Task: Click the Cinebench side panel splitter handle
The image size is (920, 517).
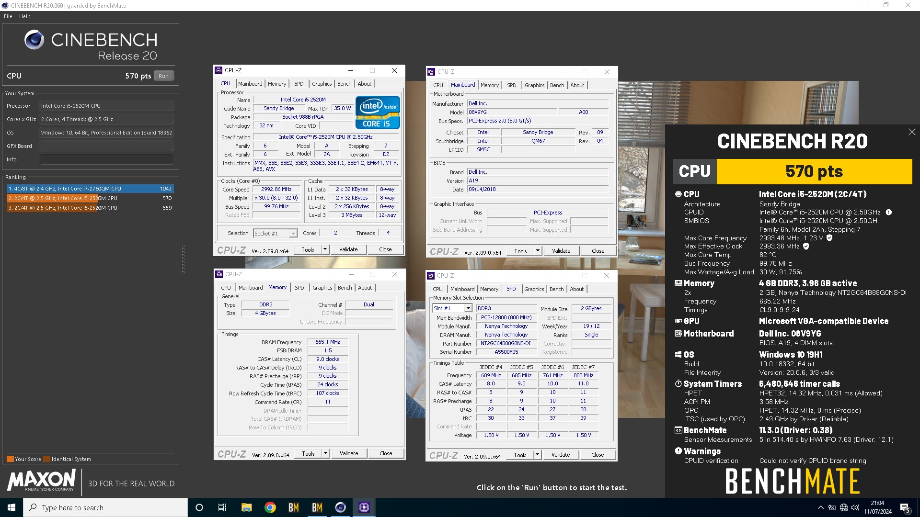Action: [183, 259]
